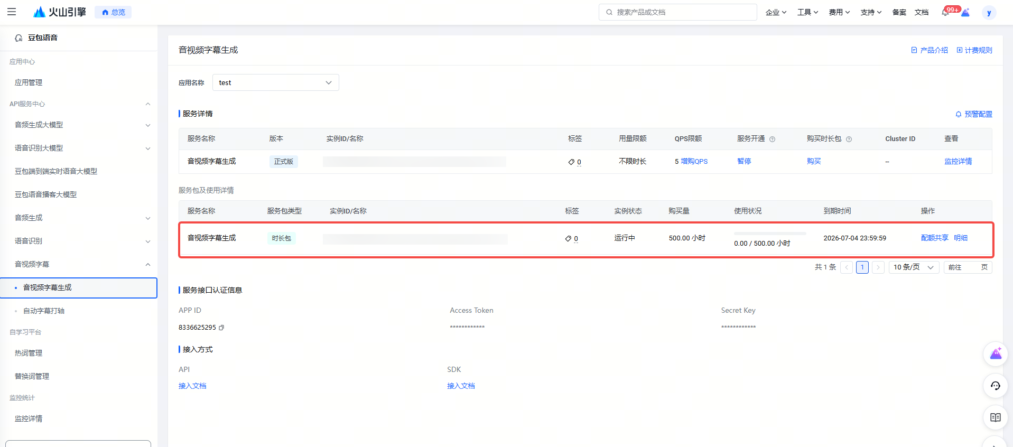
Task: Open the 应用名称 test dropdown
Action: [275, 82]
